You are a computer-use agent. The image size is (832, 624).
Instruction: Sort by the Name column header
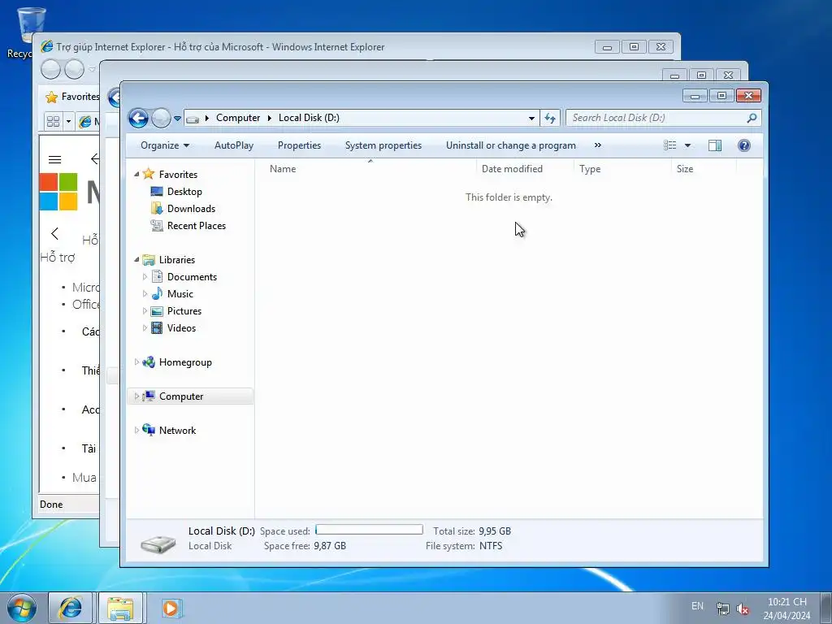(283, 169)
